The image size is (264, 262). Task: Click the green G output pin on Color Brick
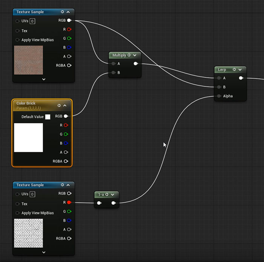tap(66, 134)
